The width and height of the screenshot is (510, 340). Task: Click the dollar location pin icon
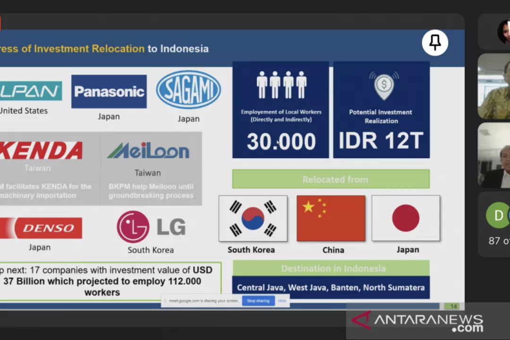(x=384, y=85)
